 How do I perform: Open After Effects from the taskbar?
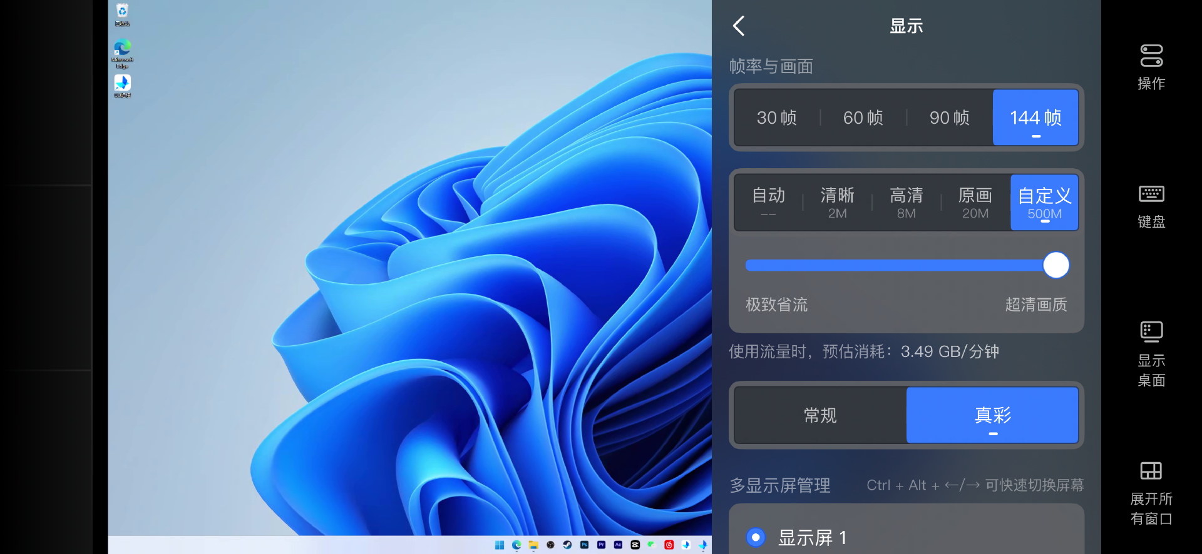(x=618, y=545)
